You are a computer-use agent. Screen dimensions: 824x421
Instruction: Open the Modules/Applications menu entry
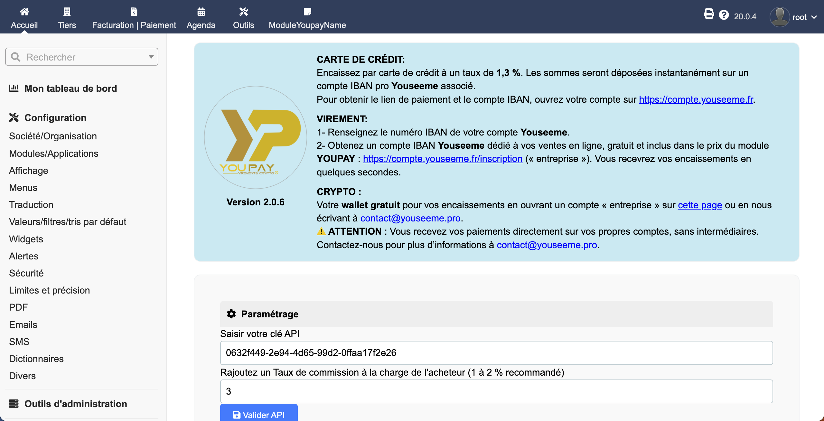pos(54,154)
